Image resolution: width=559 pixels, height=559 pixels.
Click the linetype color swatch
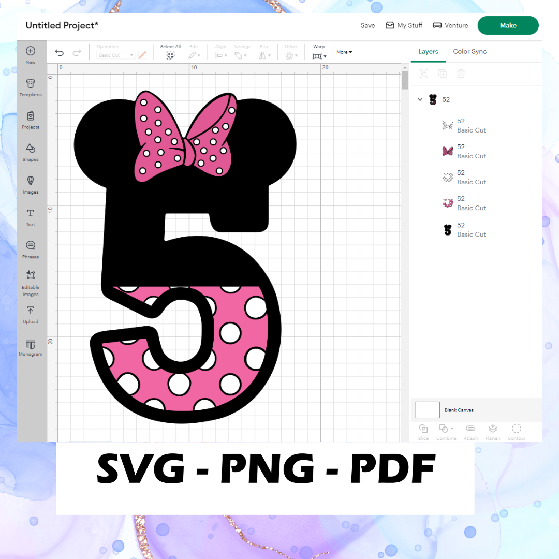(142, 55)
